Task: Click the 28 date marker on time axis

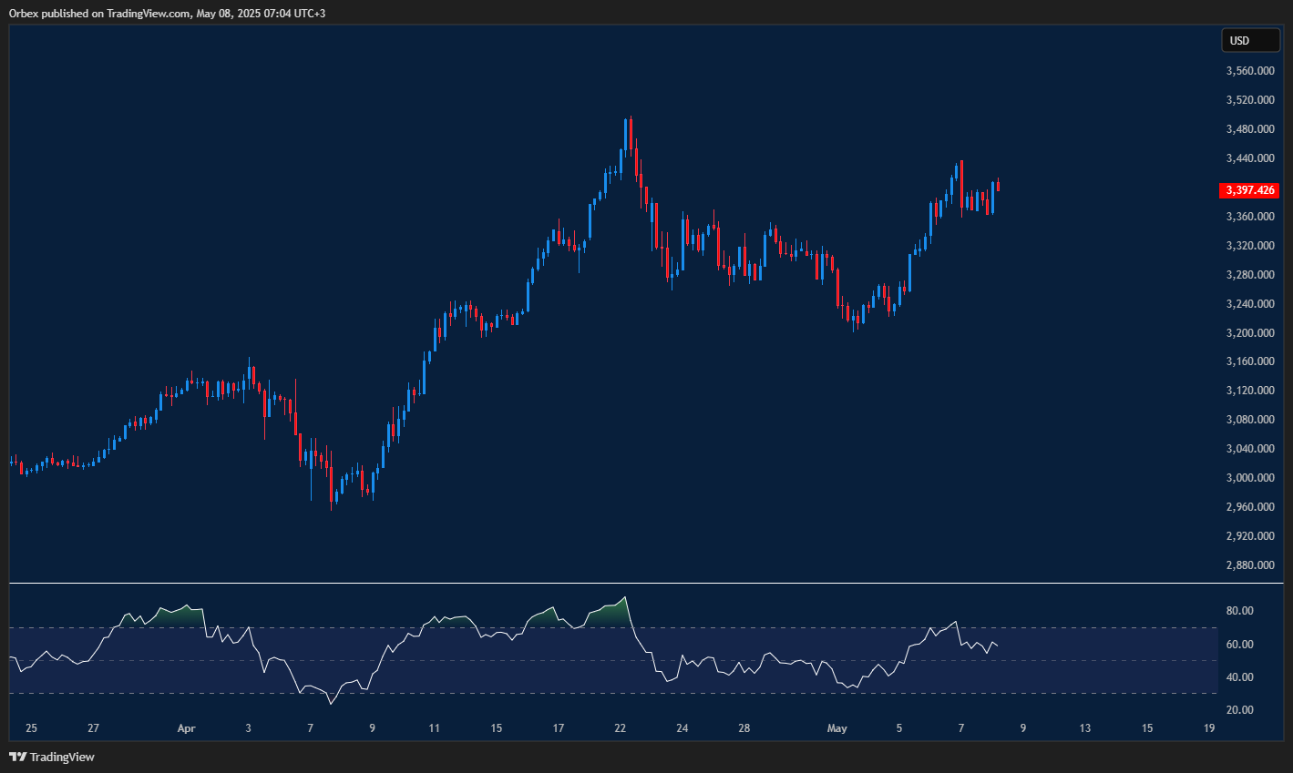Action: (x=744, y=728)
